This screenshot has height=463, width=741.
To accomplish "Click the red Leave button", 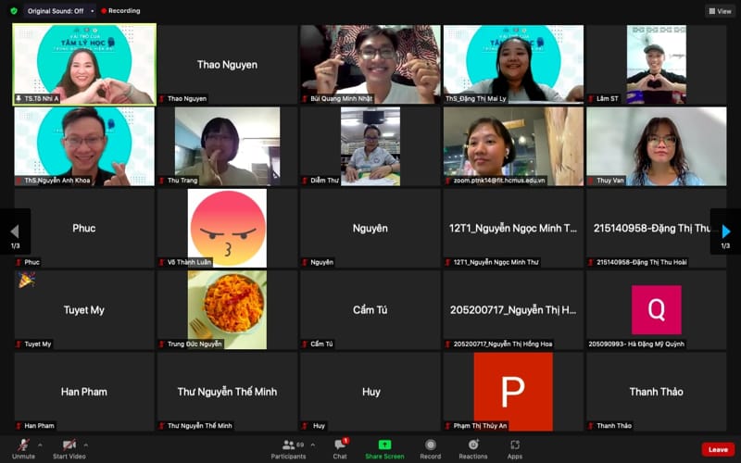I will click(x=718, y=449).
